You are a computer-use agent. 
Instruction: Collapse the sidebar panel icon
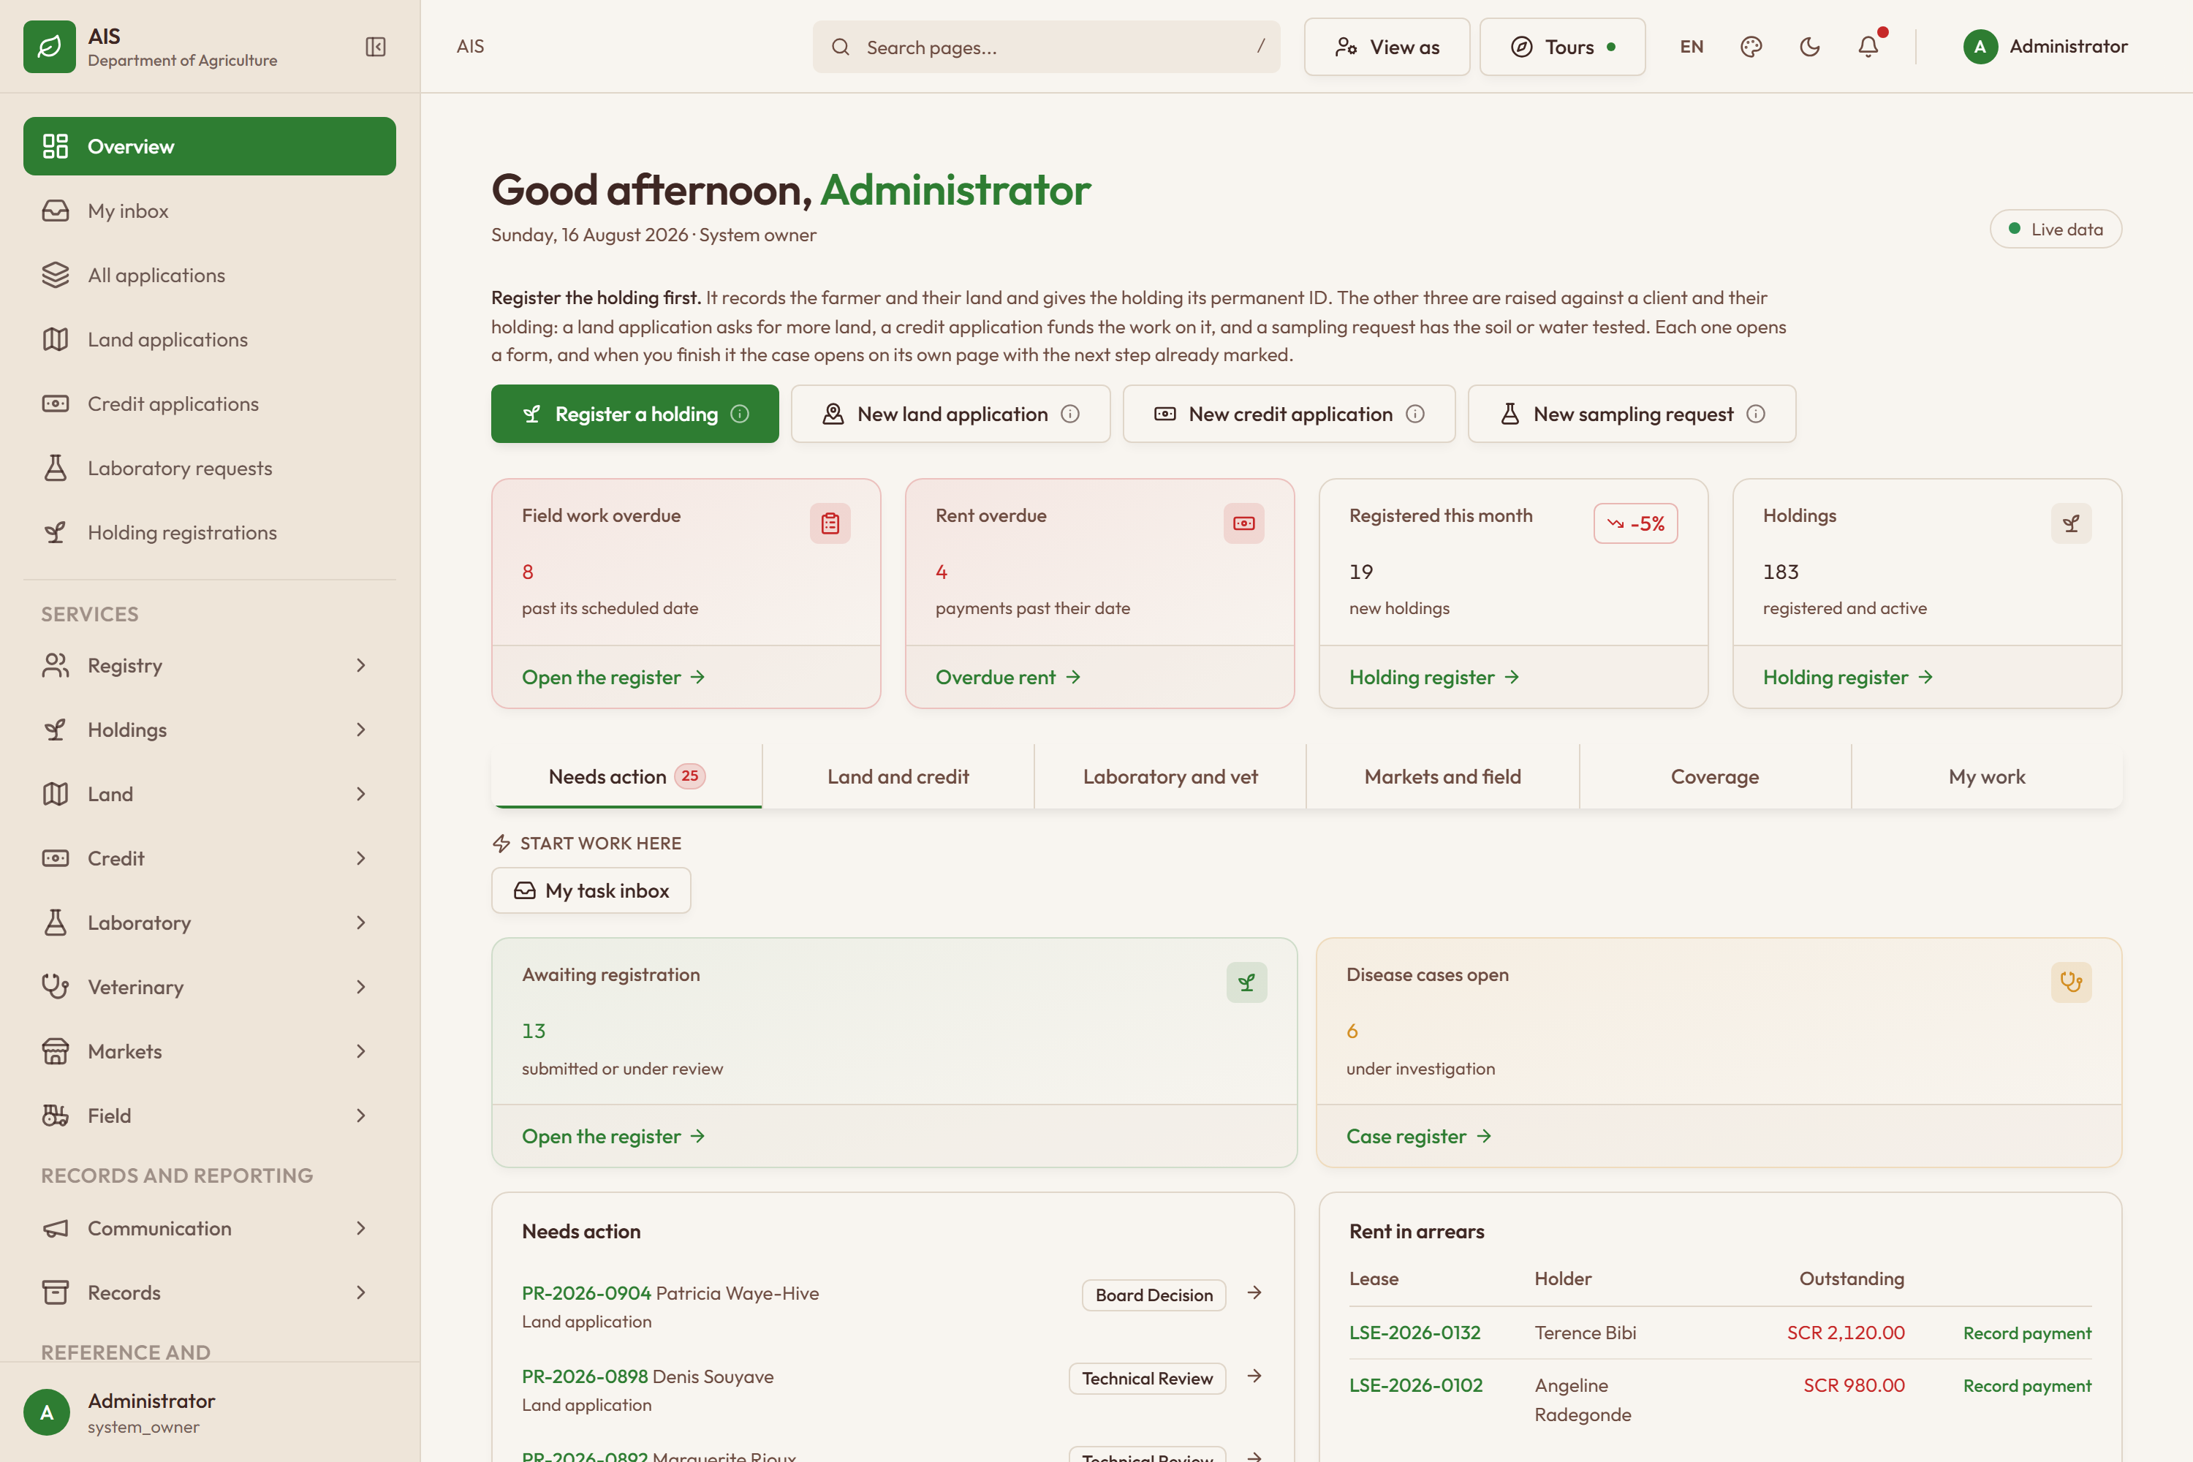tap(375, 47)
